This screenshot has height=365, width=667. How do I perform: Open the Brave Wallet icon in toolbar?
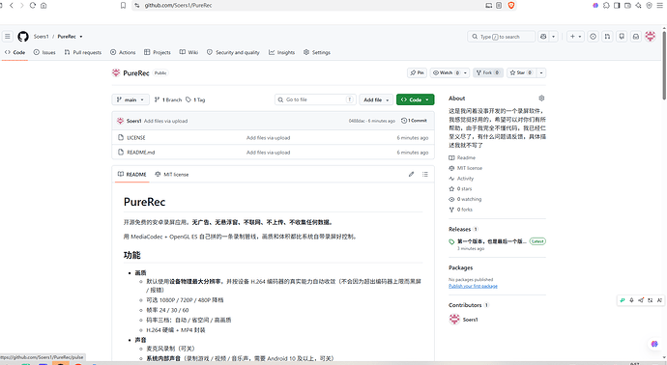[627, 6]
